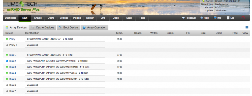Viewport: 252px width, 96px height.
Task: Click the green status ball beside Disk 1
Action: point(7,55)
